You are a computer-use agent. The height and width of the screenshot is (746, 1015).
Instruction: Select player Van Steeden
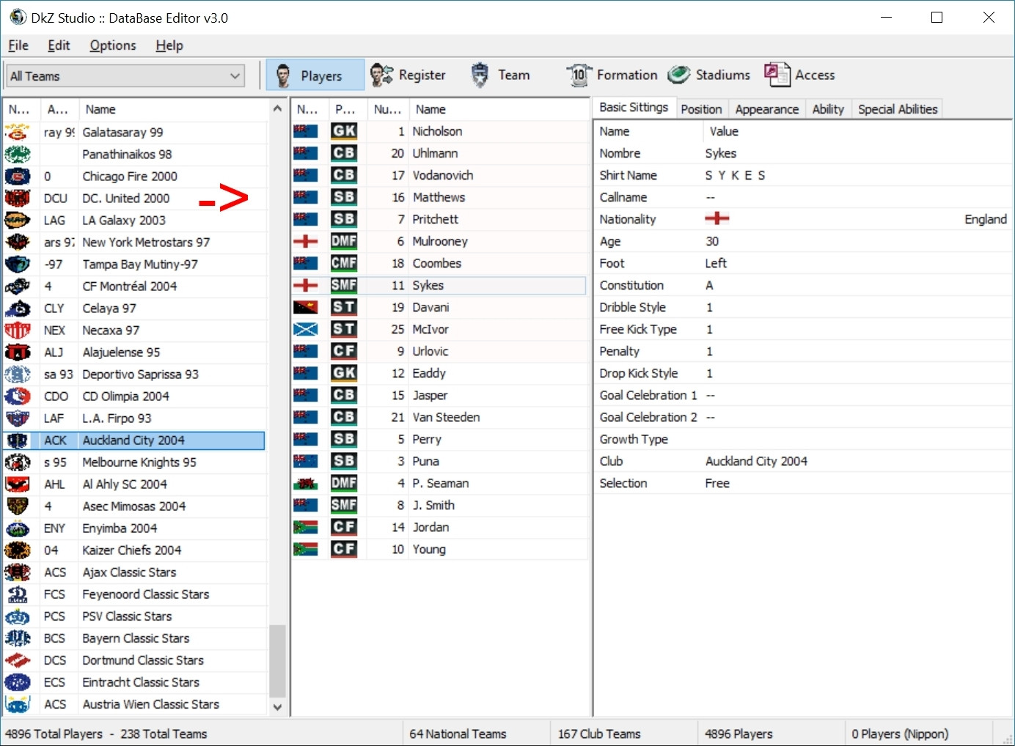(440, 417)
